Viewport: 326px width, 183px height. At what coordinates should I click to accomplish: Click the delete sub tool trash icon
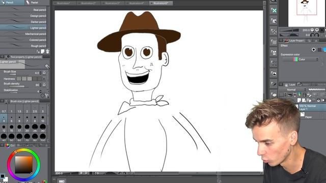(47, 51)
